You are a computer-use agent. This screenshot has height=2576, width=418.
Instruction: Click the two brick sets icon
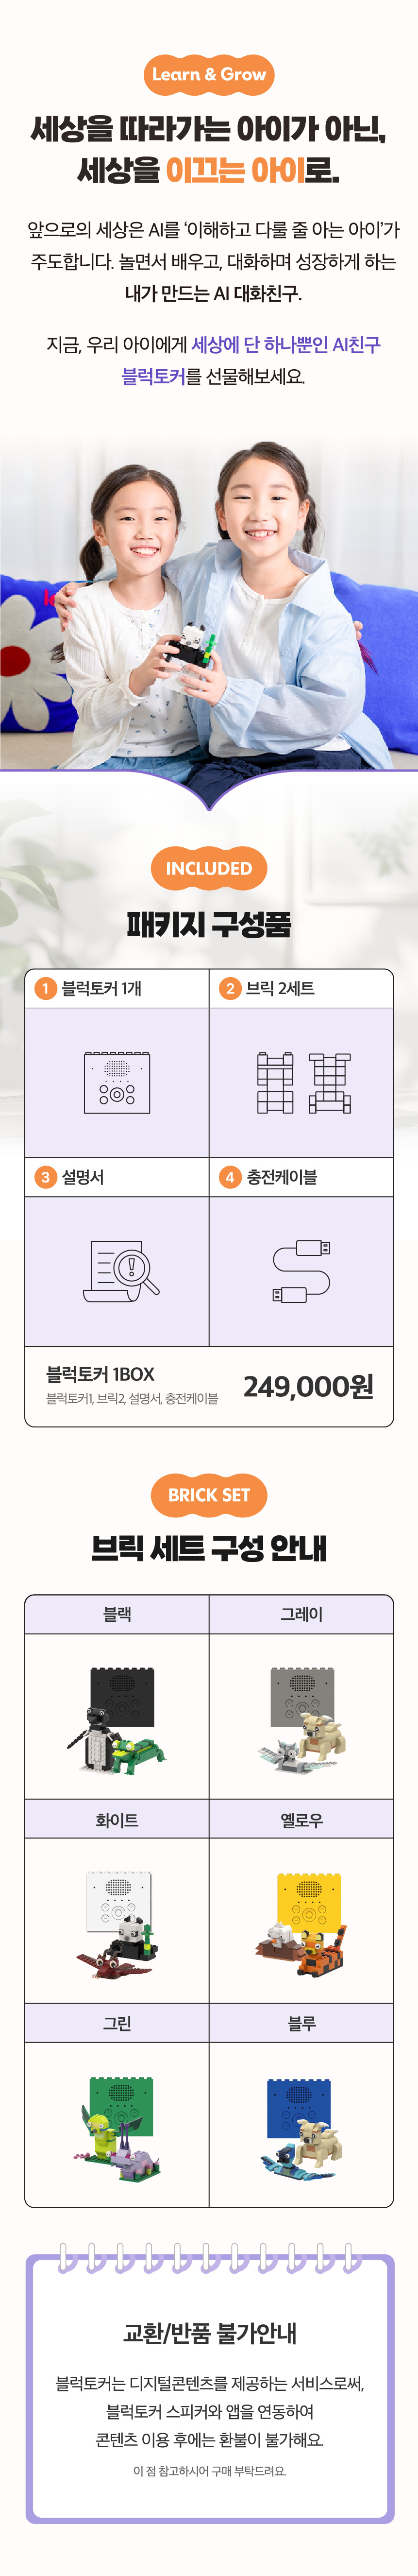tap(301, 1082)
